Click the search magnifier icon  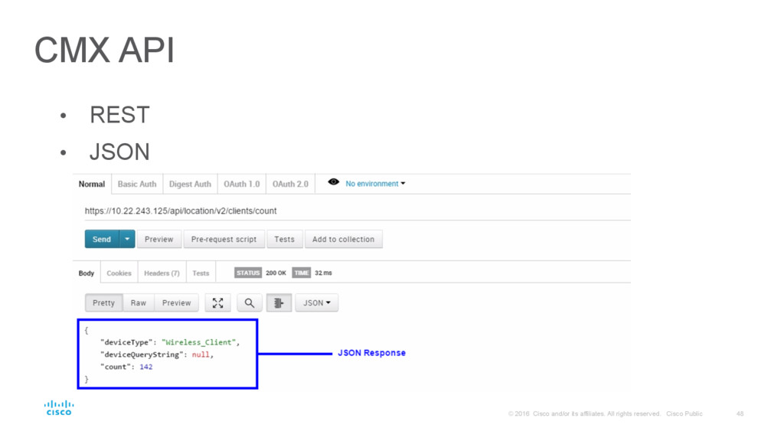[250, 302]
